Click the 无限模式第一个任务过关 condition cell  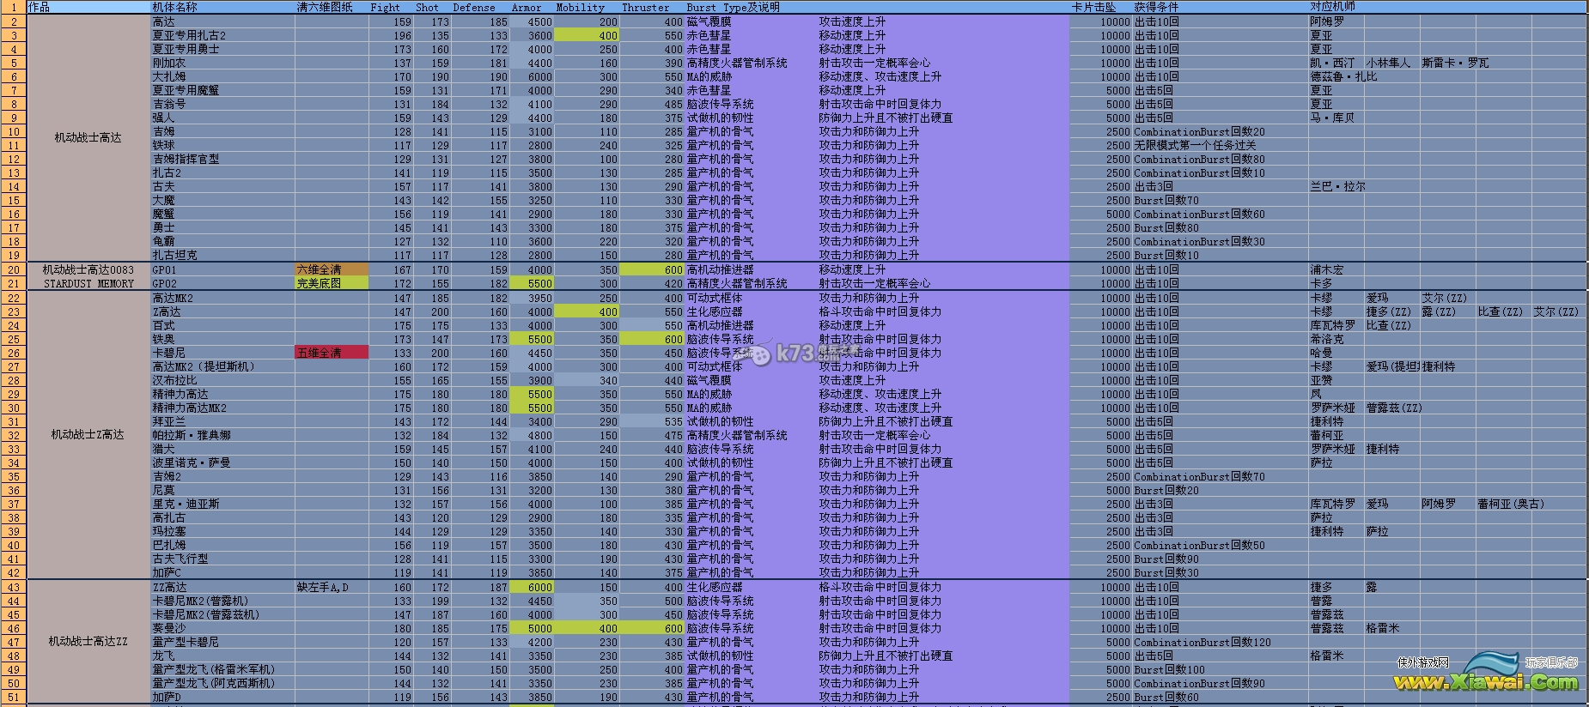click(x=1221, y=145)
